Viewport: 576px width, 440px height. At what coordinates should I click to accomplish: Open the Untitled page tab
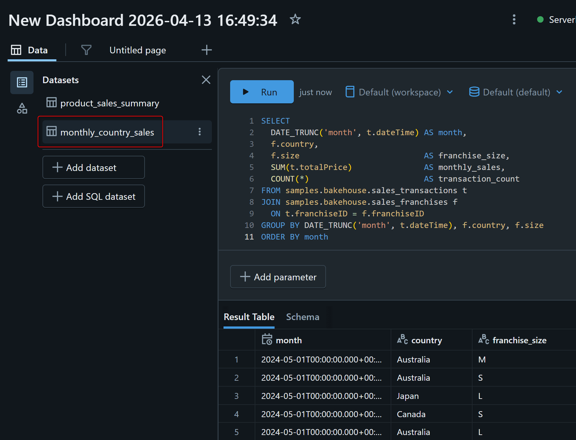pos(138,50)
